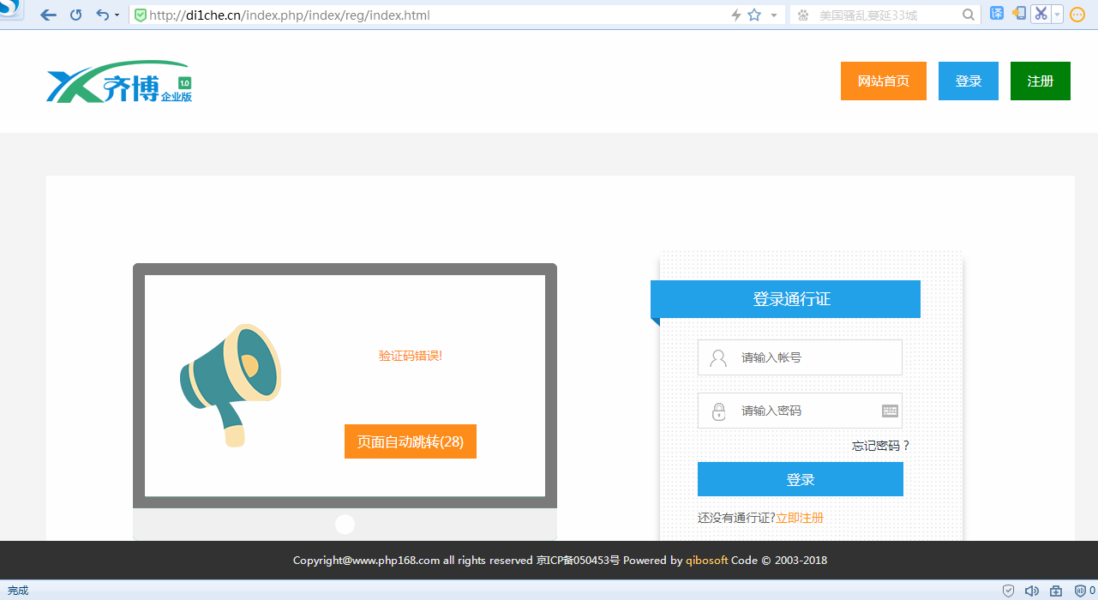Viewport: 1098px width, 600px height.
Task: Mute page audio via the speaker icon
Action: pos(1031,591)
